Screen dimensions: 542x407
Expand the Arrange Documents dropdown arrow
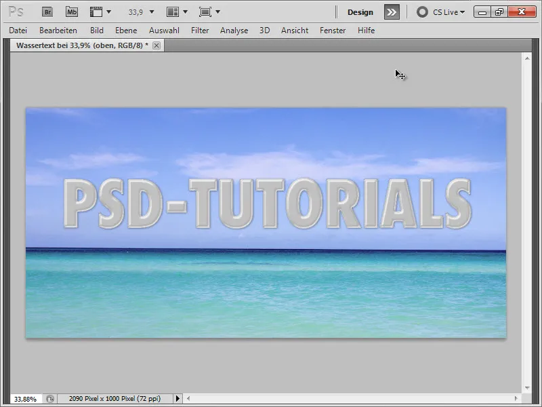click(185, 12)
